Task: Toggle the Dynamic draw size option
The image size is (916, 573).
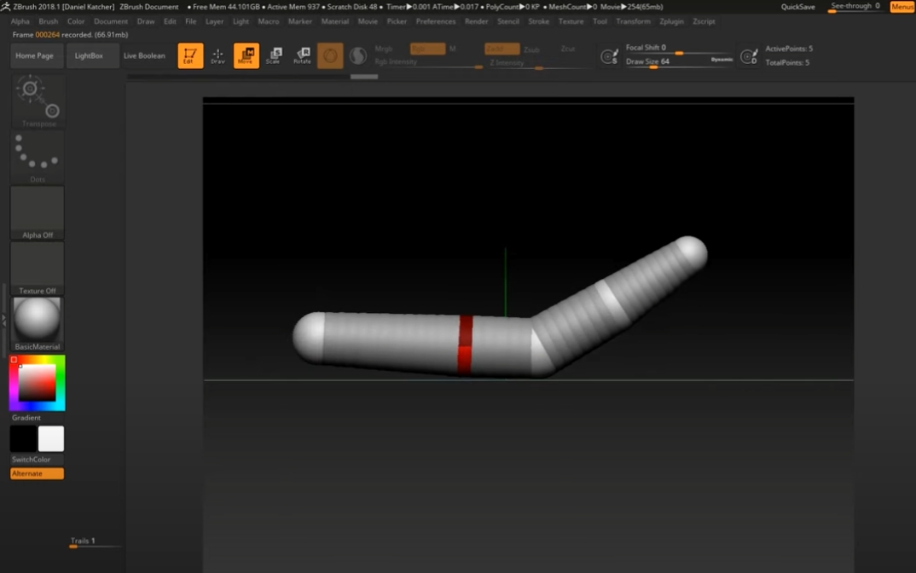Action: pyautogui.click(x=722, y=60)
